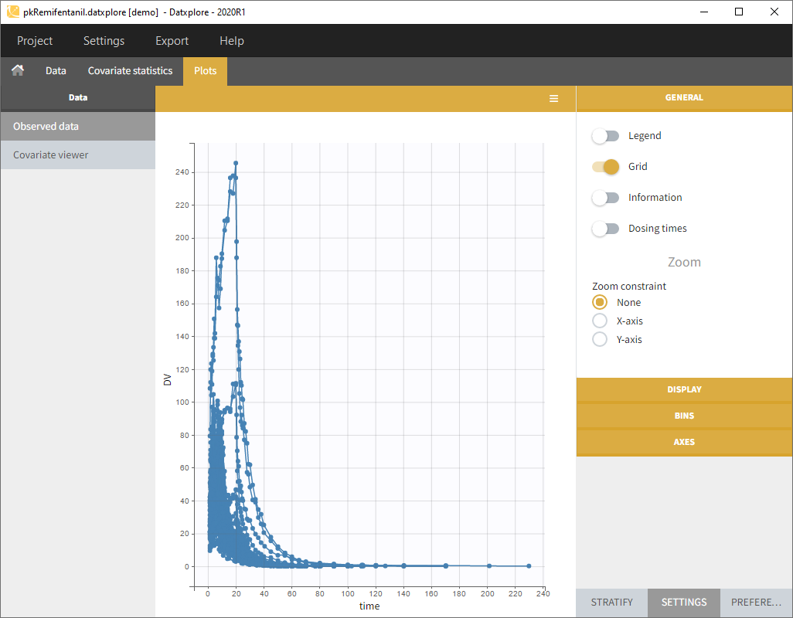
Task: Enable the Information toggle
Action: (606, 198)
